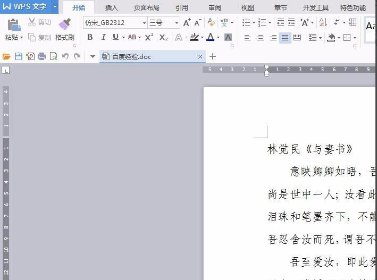Increase font size with A+ icon
Screen dimensions: 377x280
coord(187,23)
